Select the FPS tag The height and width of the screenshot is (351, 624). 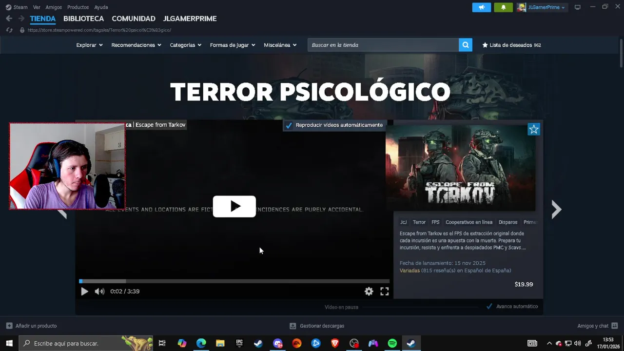[x=435, y=222]
